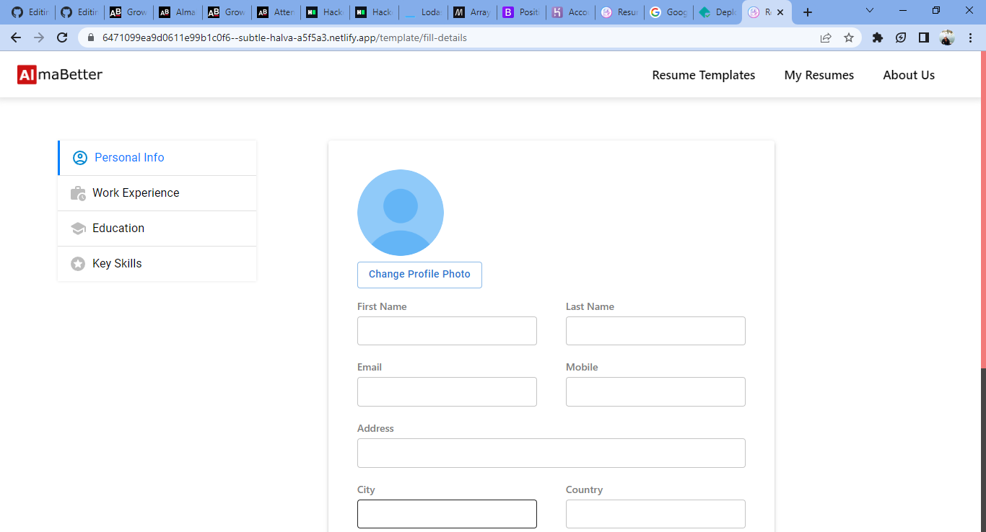Bookmark the page with the star icon
The height and width of the screenshot is (532, 986).
[x=849, y=37]
